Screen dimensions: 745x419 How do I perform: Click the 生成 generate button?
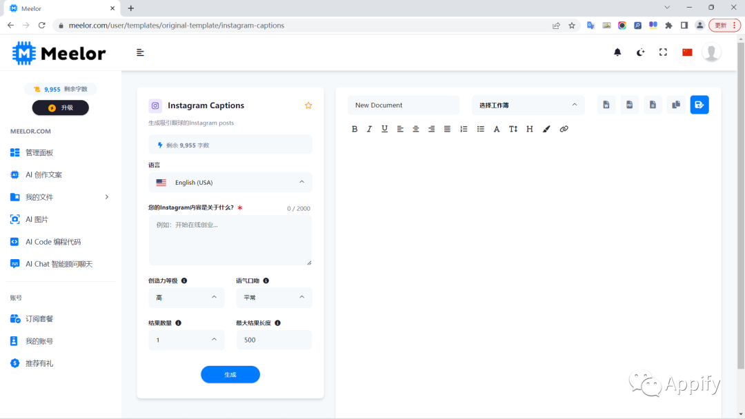tap(230, 374)
